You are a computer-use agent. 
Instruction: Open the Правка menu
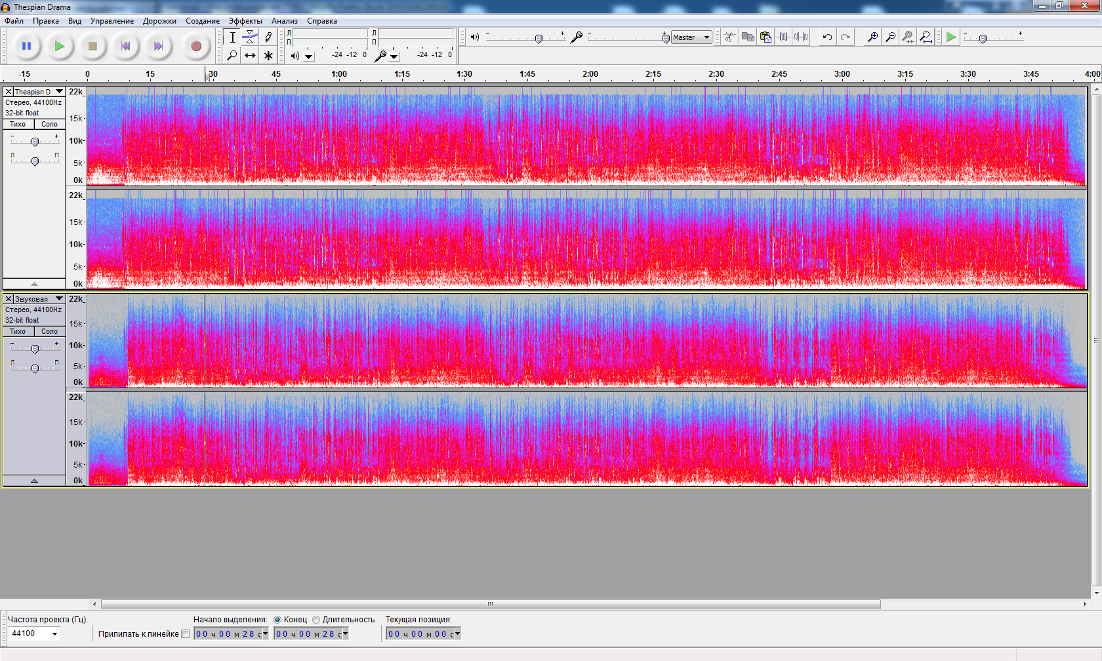[46, 21]
